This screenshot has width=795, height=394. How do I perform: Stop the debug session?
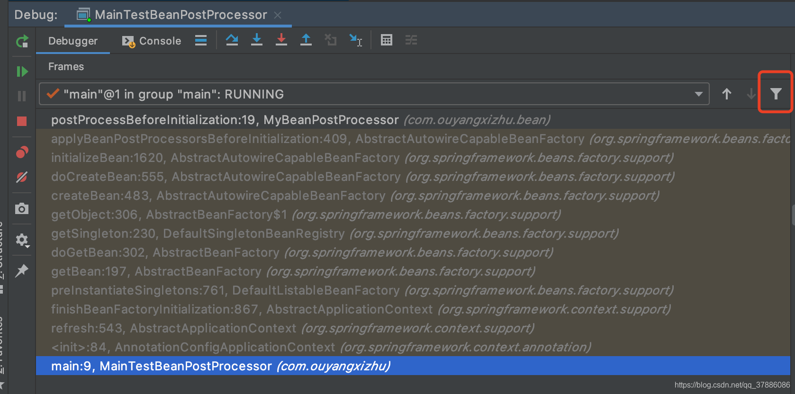point(22,121)
